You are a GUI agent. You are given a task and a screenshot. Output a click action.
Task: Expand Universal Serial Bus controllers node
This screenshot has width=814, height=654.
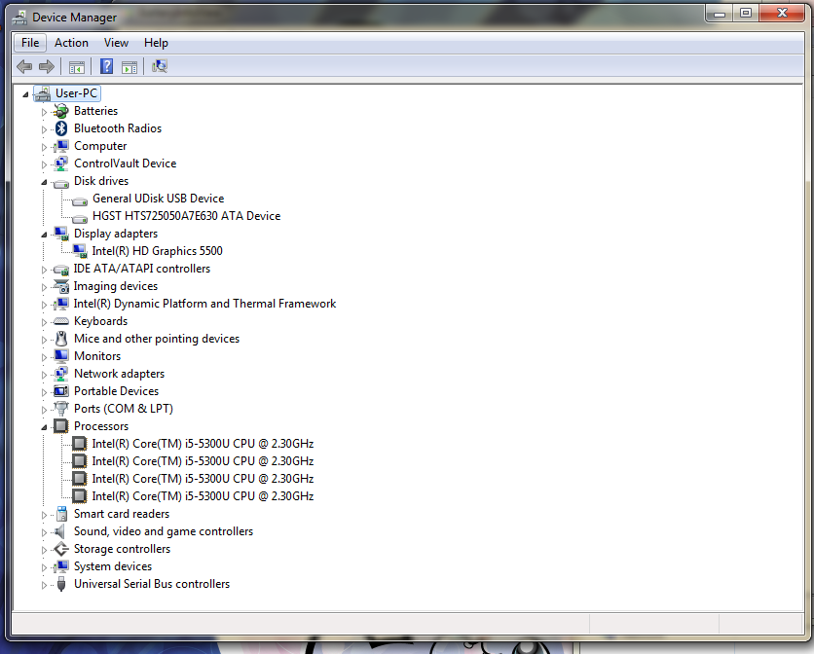[44, 585]
